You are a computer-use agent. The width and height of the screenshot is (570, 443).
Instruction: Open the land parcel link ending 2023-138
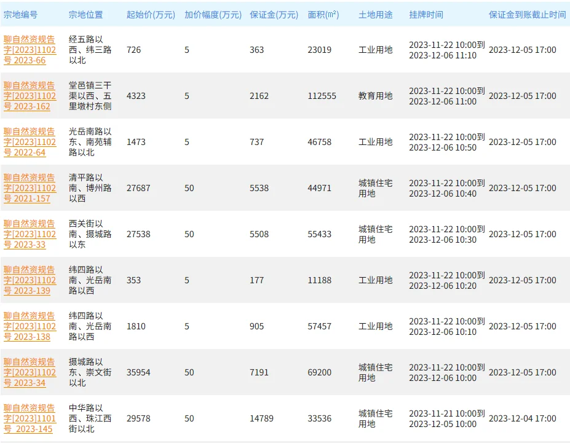pyautogui.click(x=30, y=326)
